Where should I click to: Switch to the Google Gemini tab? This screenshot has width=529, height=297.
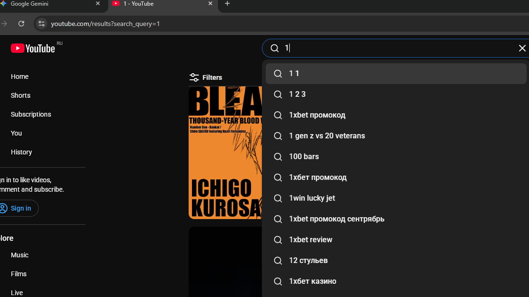coord(51,4)
